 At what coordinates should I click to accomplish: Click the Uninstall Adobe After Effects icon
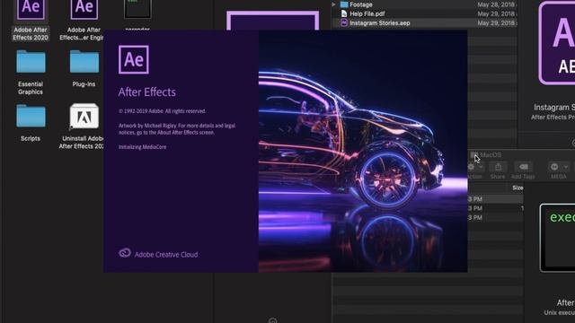pyautogui.click(x=84, y=116)
